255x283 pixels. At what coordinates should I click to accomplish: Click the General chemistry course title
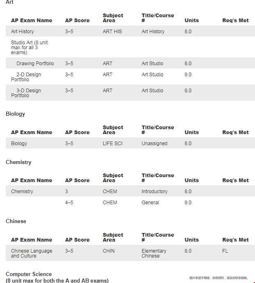(x=150, y=203)
